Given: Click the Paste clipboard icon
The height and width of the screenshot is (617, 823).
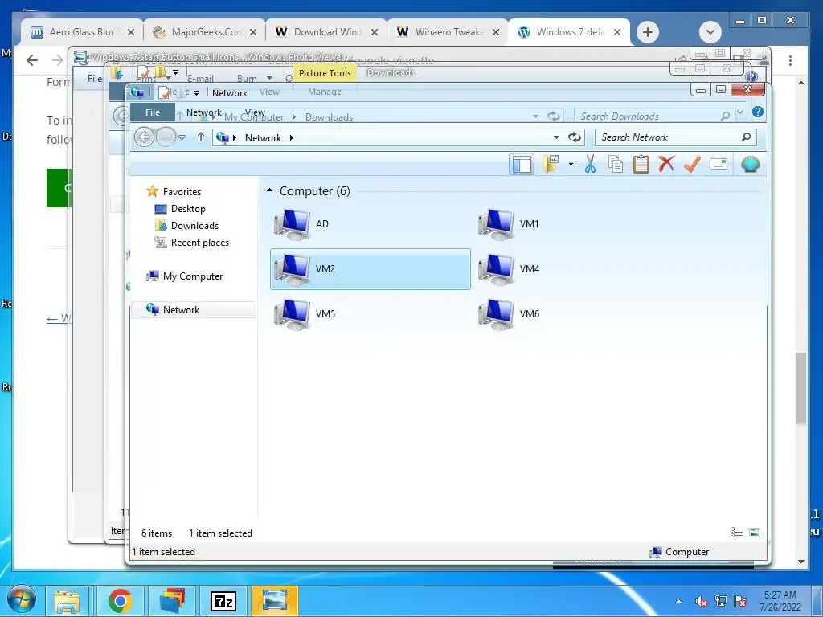Looking at the screenshot, I should (x=641, y=164).
